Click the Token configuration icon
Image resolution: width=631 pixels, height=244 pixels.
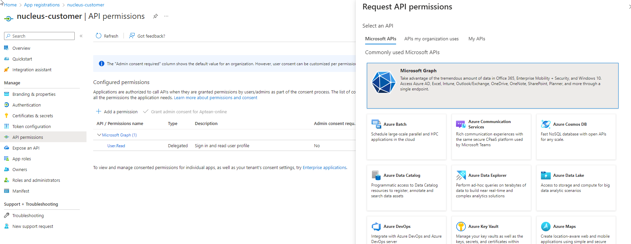coord(6,126)
